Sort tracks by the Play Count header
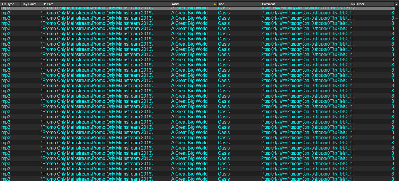 (31, 4)
